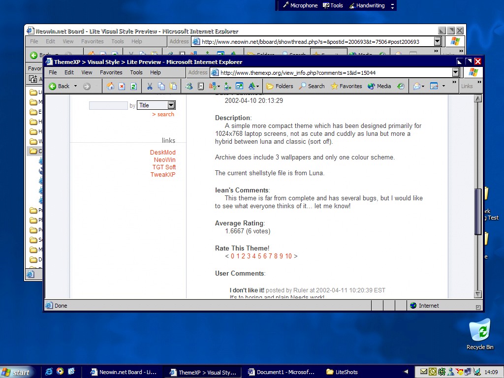This screenshot has height=378, width=504.
Task: Open the View menu in ThemeXP window
Action: pos(87,72)
